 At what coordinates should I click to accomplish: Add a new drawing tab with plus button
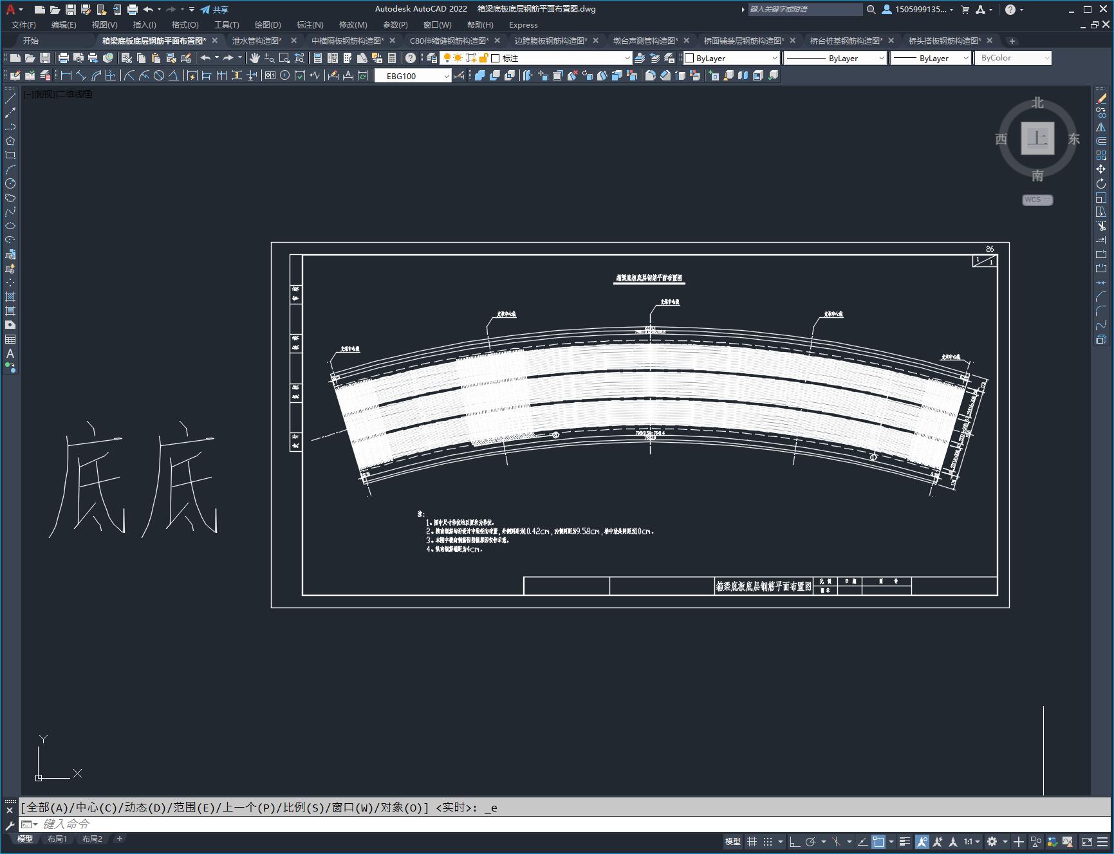coord(1012,41)
